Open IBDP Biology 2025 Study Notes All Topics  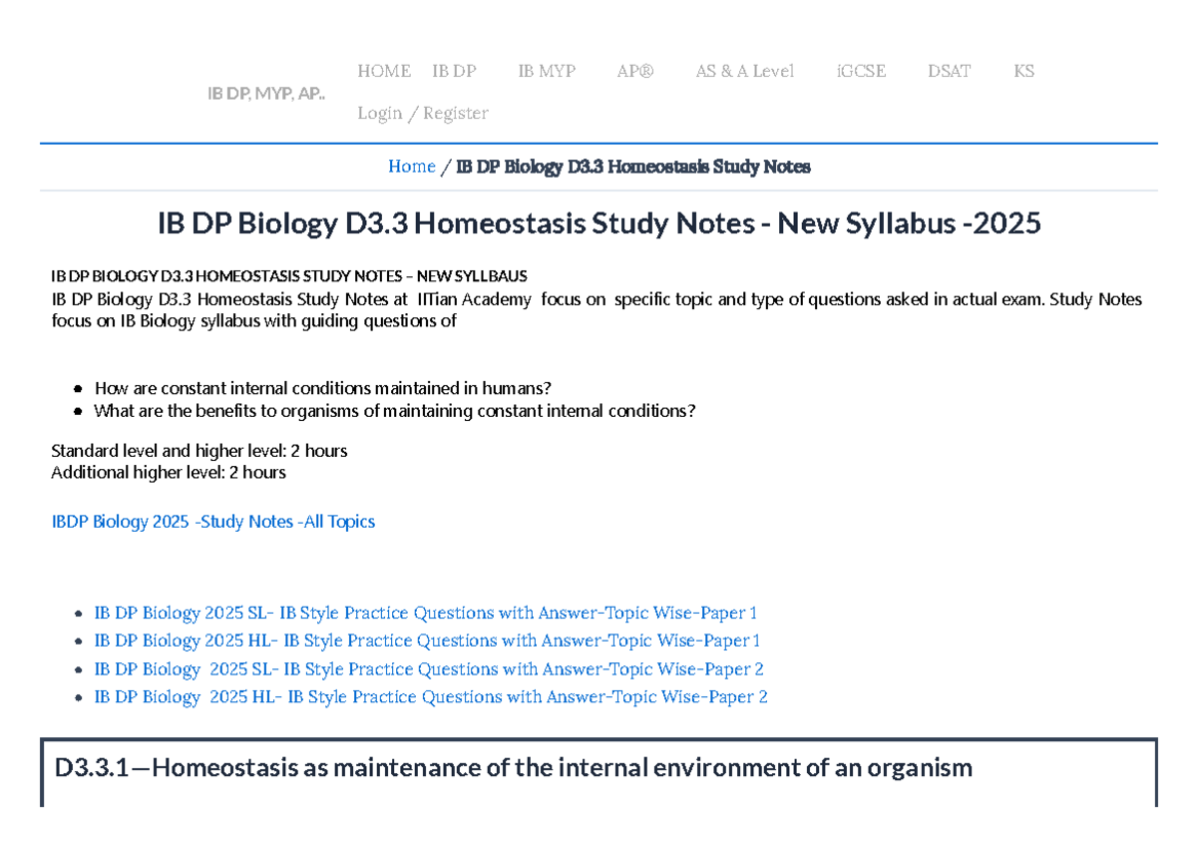click(212, 521)
